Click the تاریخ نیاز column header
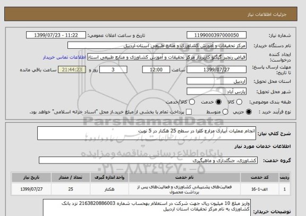 pos(31,177)
